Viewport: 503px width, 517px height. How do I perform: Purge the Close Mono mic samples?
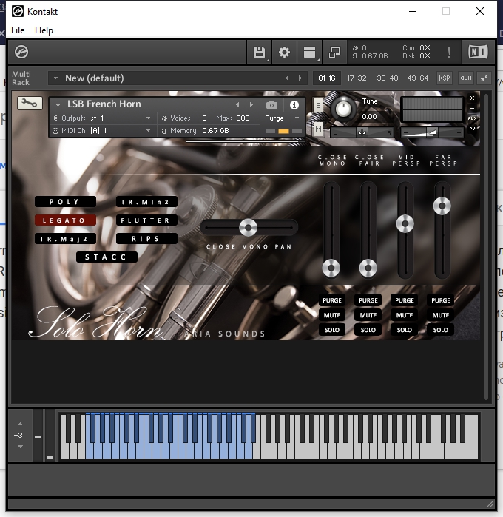tap(332, 300)
